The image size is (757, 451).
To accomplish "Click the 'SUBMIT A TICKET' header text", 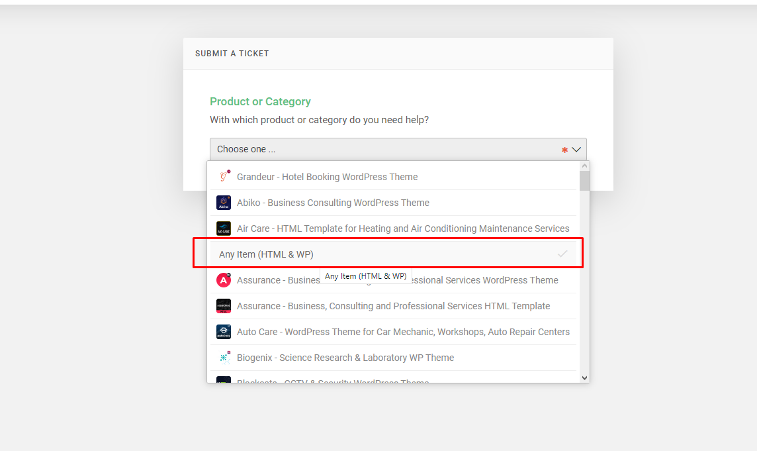I will [x=232, y=54].
